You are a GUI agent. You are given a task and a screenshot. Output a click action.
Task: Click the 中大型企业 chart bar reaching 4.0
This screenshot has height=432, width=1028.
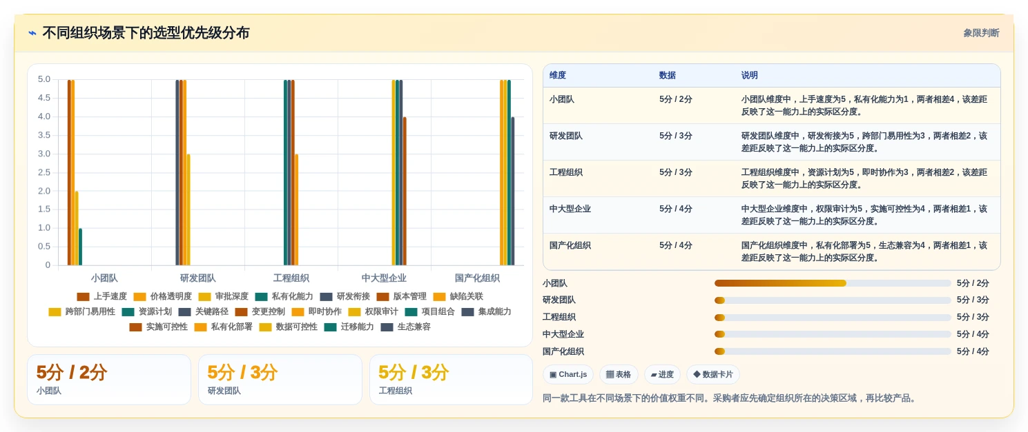(405, 191)
